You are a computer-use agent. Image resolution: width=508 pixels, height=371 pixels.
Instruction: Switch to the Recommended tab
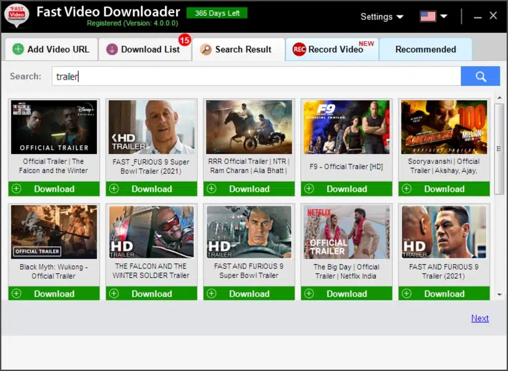[425, 49]
